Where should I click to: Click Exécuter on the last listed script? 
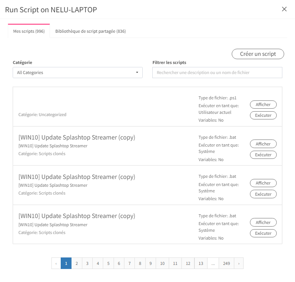tap(263, 233)
